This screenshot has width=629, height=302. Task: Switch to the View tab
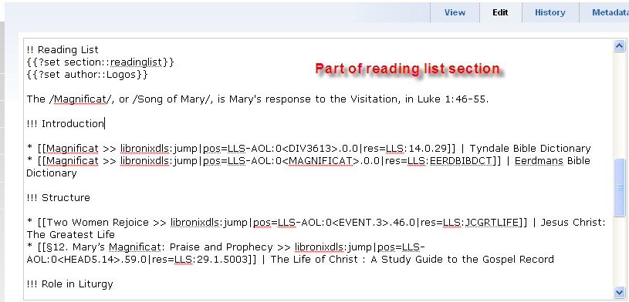click(455, 12)
